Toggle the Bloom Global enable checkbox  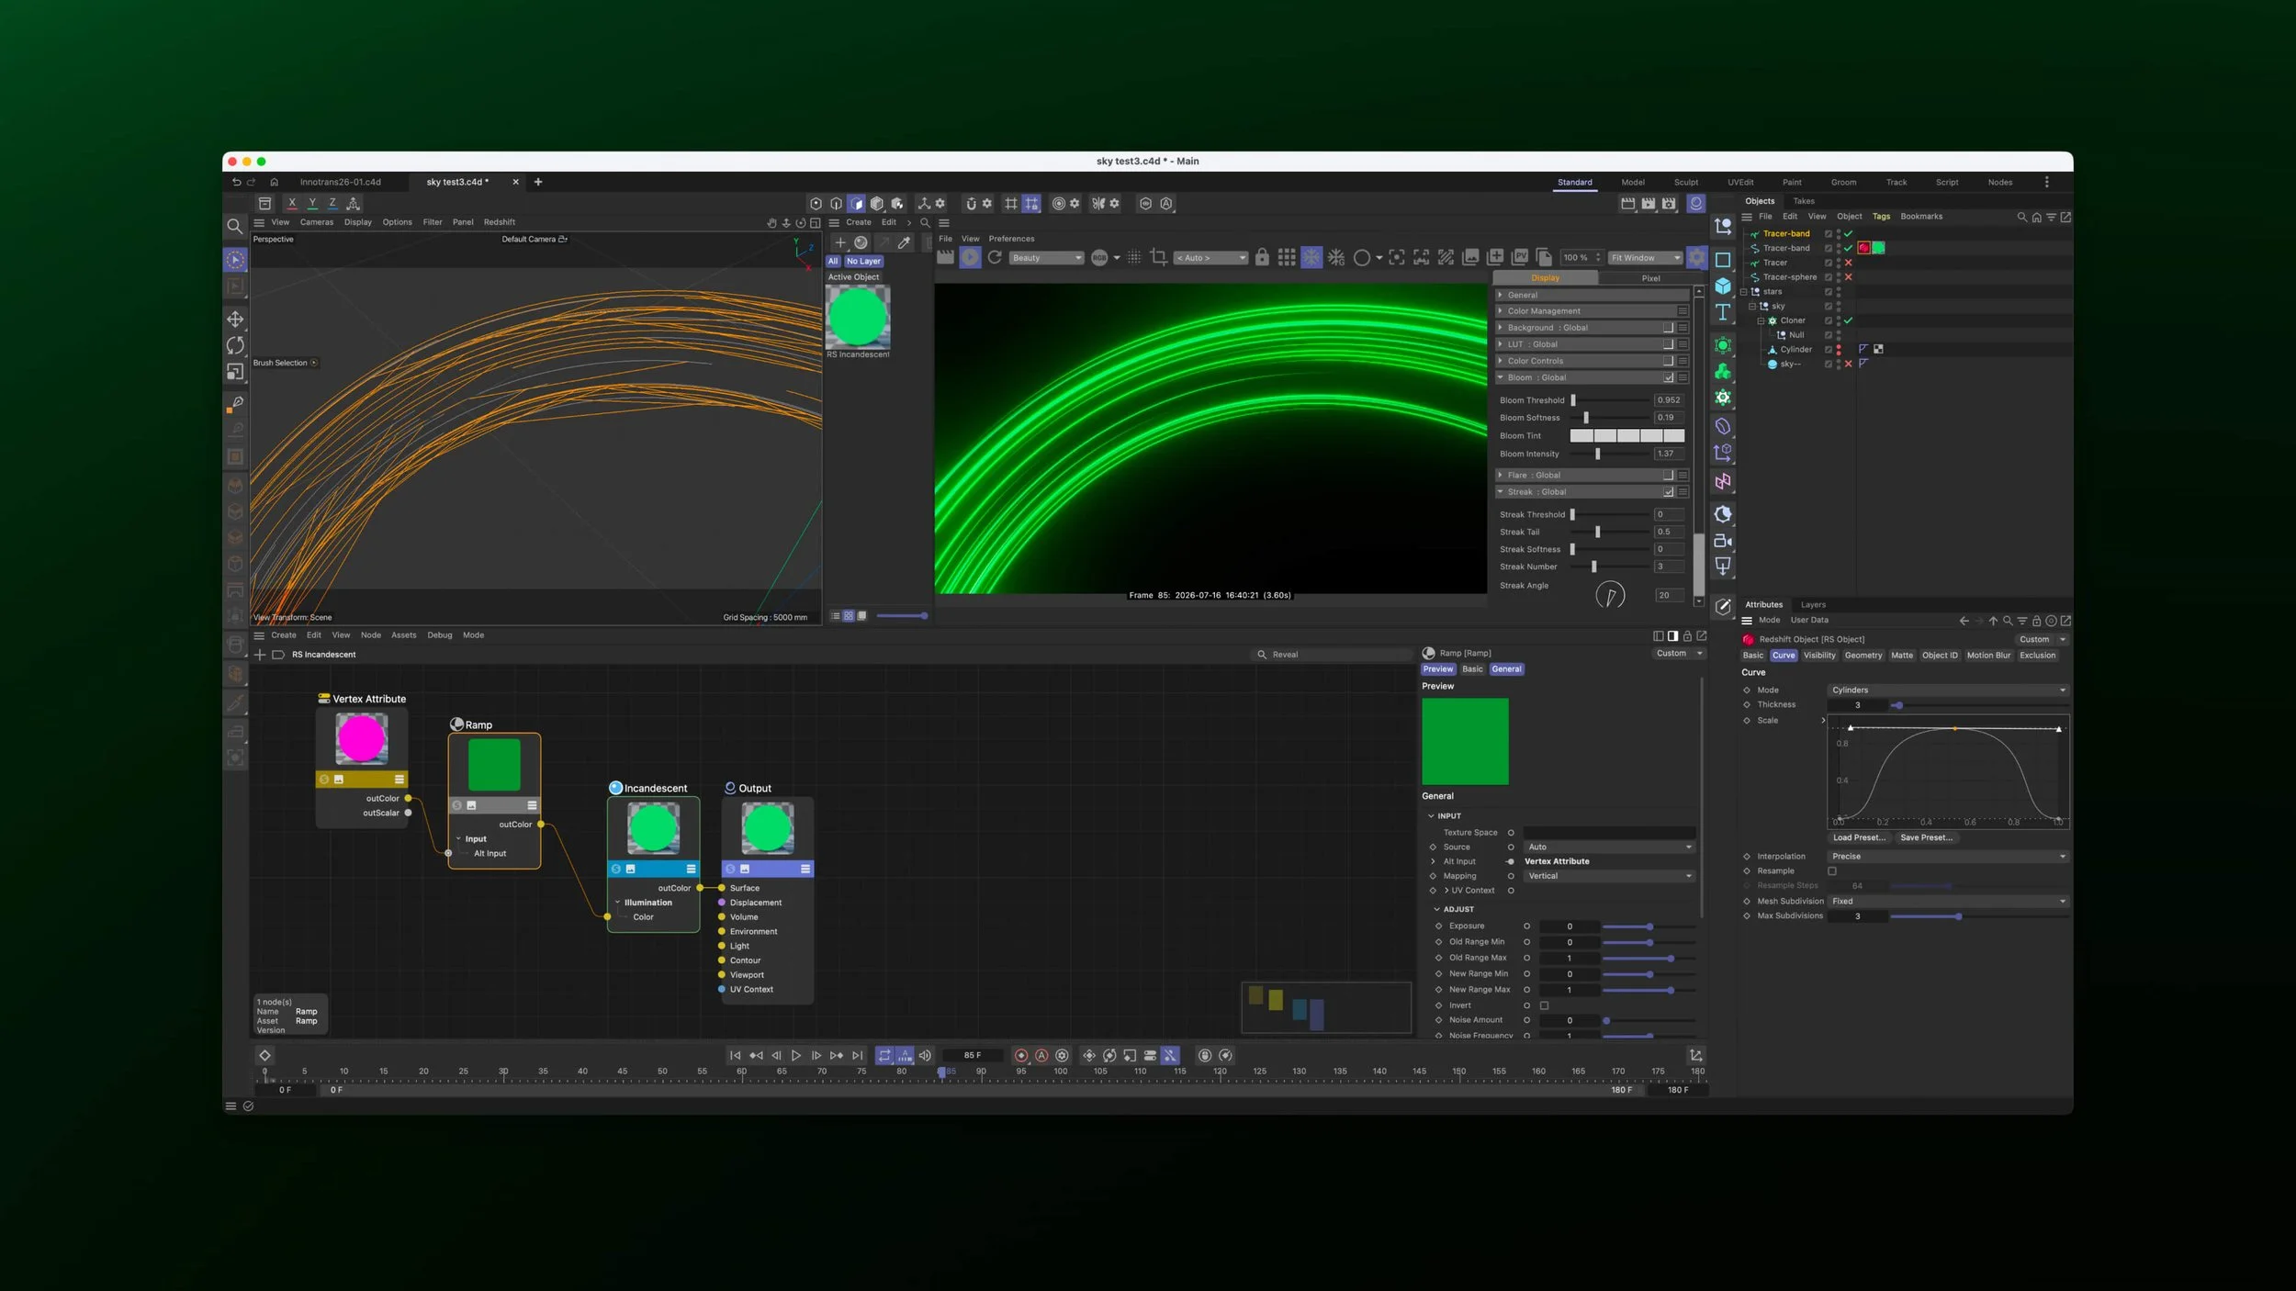pyautogui.click(x=1669, y=377)
